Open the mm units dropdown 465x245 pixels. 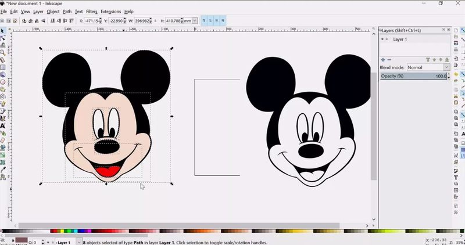click(x=195, y=21)
